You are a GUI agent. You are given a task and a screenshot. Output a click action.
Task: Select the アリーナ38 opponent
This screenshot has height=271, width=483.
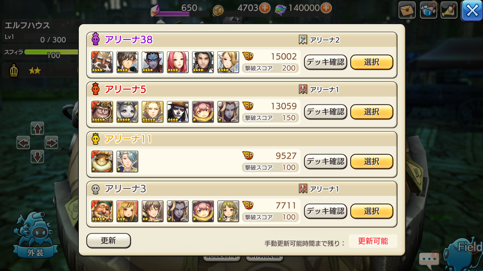(x=371, y=62)
